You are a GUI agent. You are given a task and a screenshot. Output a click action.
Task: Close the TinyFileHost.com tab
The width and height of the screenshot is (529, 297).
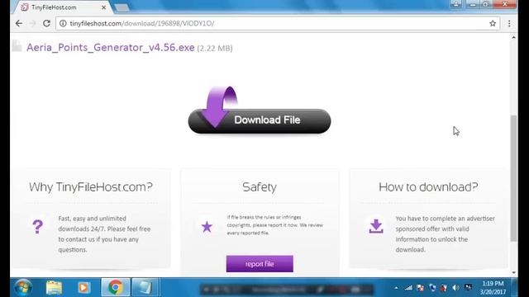[x=103, y=7]
